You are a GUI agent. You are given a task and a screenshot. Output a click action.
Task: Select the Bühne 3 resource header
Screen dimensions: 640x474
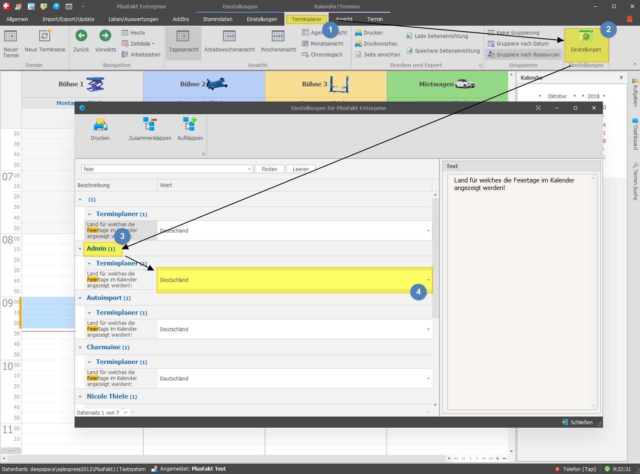pyautogui.click(x=326, y=84)
